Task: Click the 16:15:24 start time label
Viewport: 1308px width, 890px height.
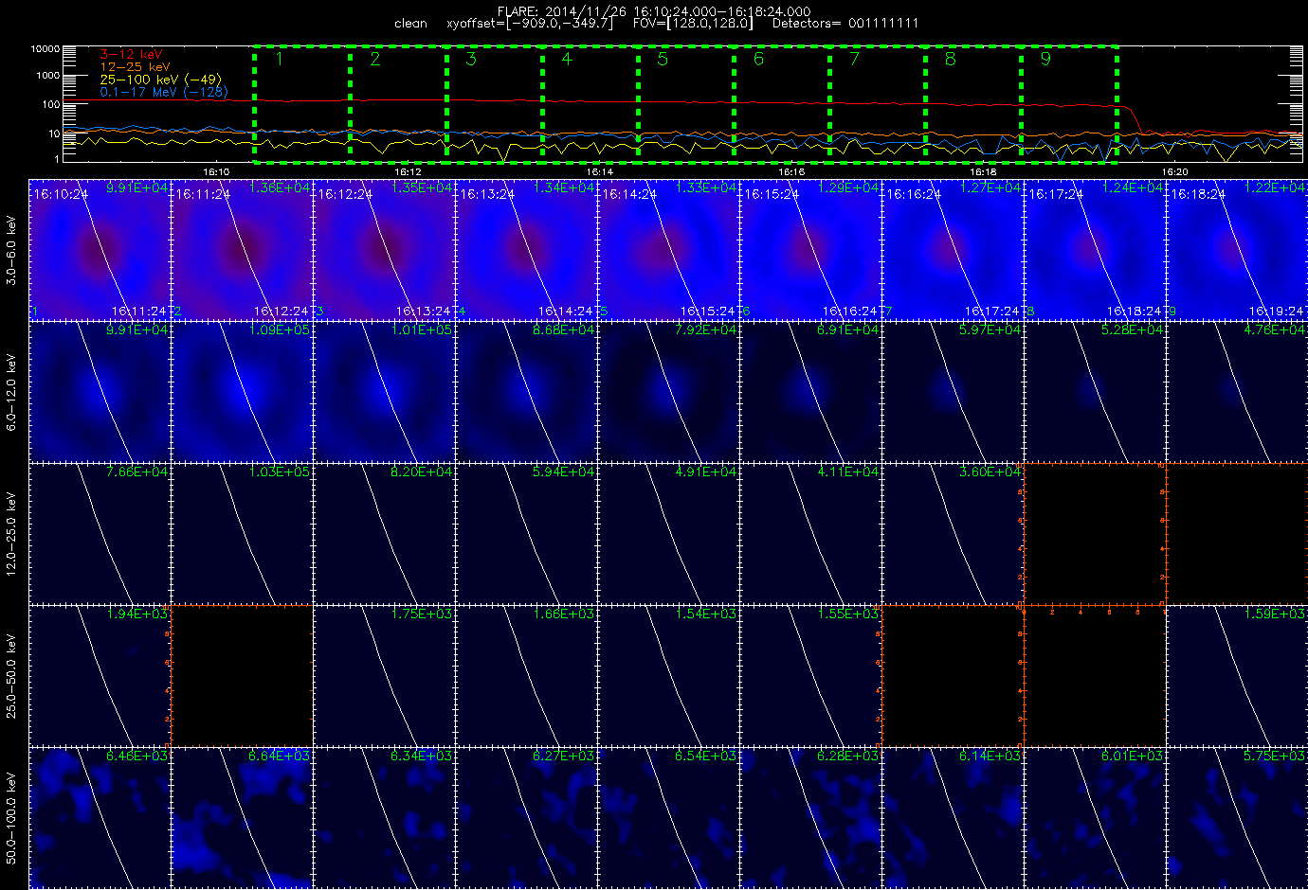Action: [772, 194]
